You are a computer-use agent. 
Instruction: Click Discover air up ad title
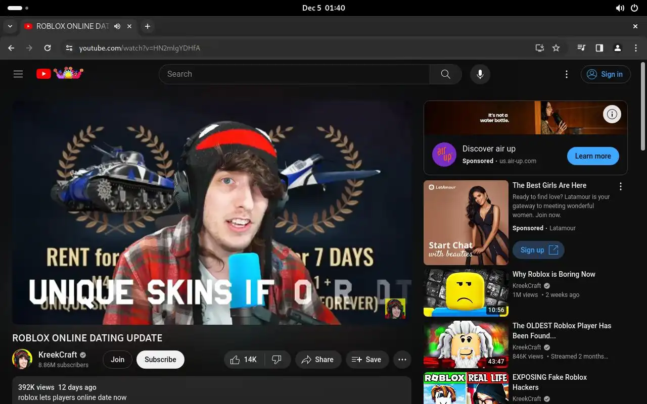489,148
